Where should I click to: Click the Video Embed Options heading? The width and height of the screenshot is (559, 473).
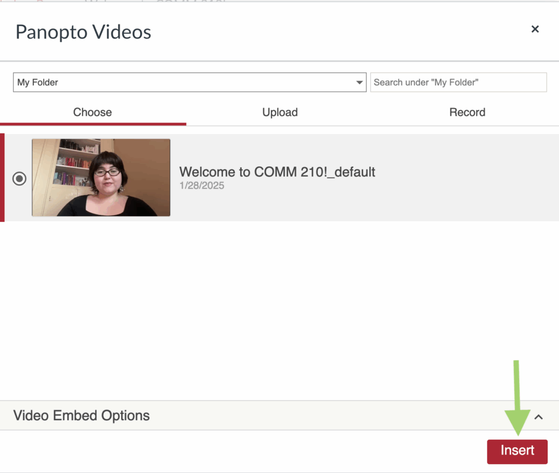click(x=81, y=416)
